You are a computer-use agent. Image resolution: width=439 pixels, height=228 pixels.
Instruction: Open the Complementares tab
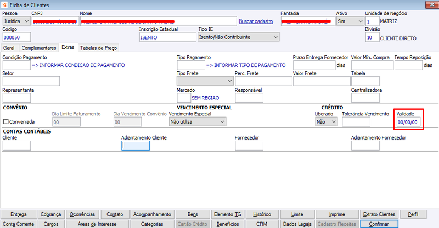click(x=39, y=48)
